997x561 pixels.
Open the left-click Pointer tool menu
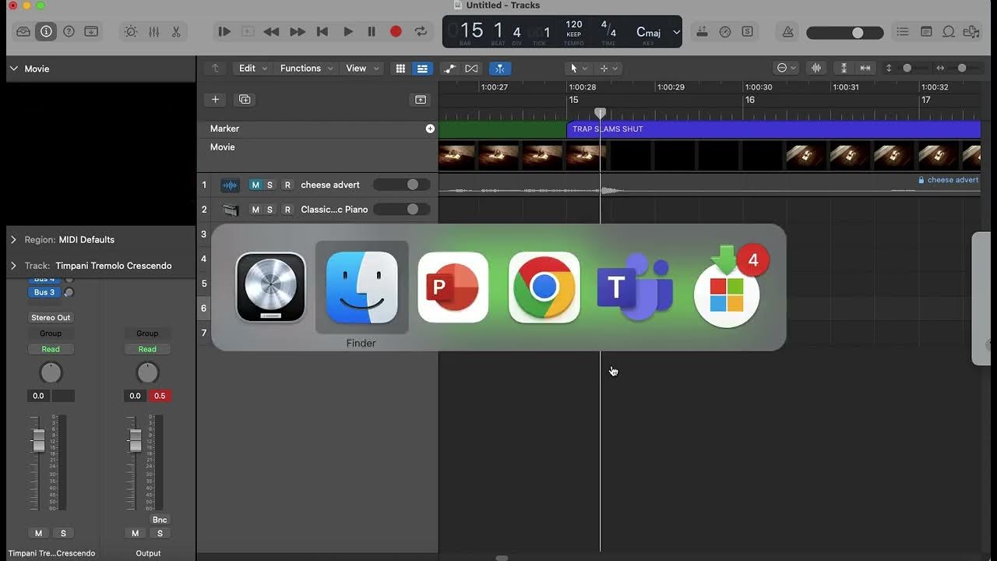pyautogui.click(x=579, y=69)
